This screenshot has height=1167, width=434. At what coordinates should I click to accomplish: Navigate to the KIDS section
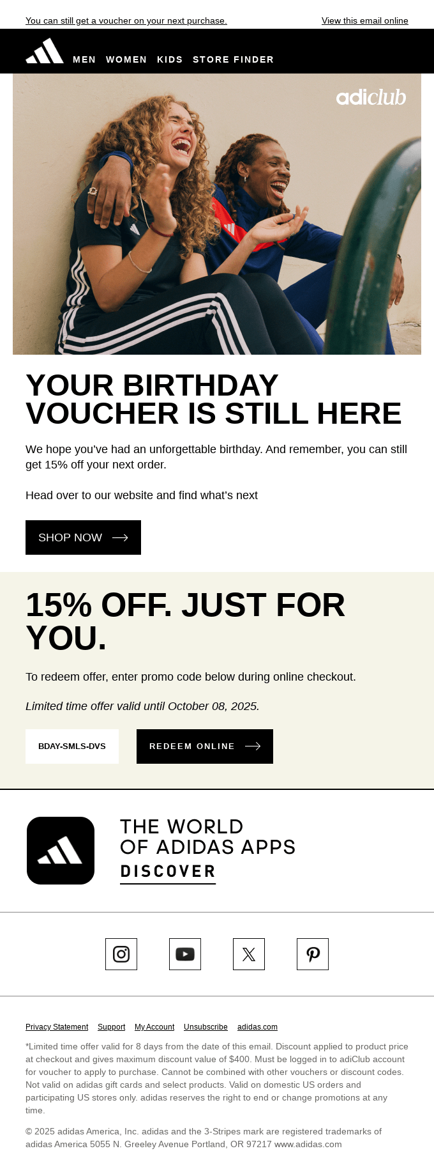coord(170,59)
